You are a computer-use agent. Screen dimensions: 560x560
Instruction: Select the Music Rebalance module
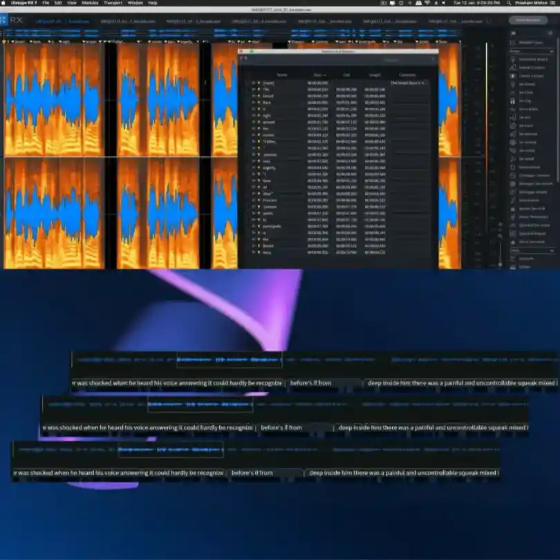point(534,216)
